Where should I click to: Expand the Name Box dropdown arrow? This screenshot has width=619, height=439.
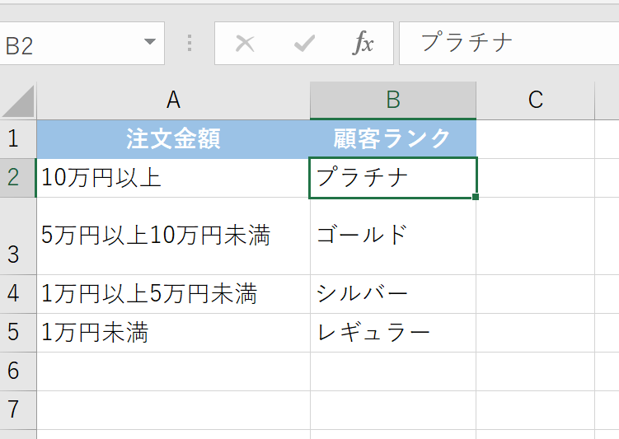pyautogui.click(x=149, y=43)
